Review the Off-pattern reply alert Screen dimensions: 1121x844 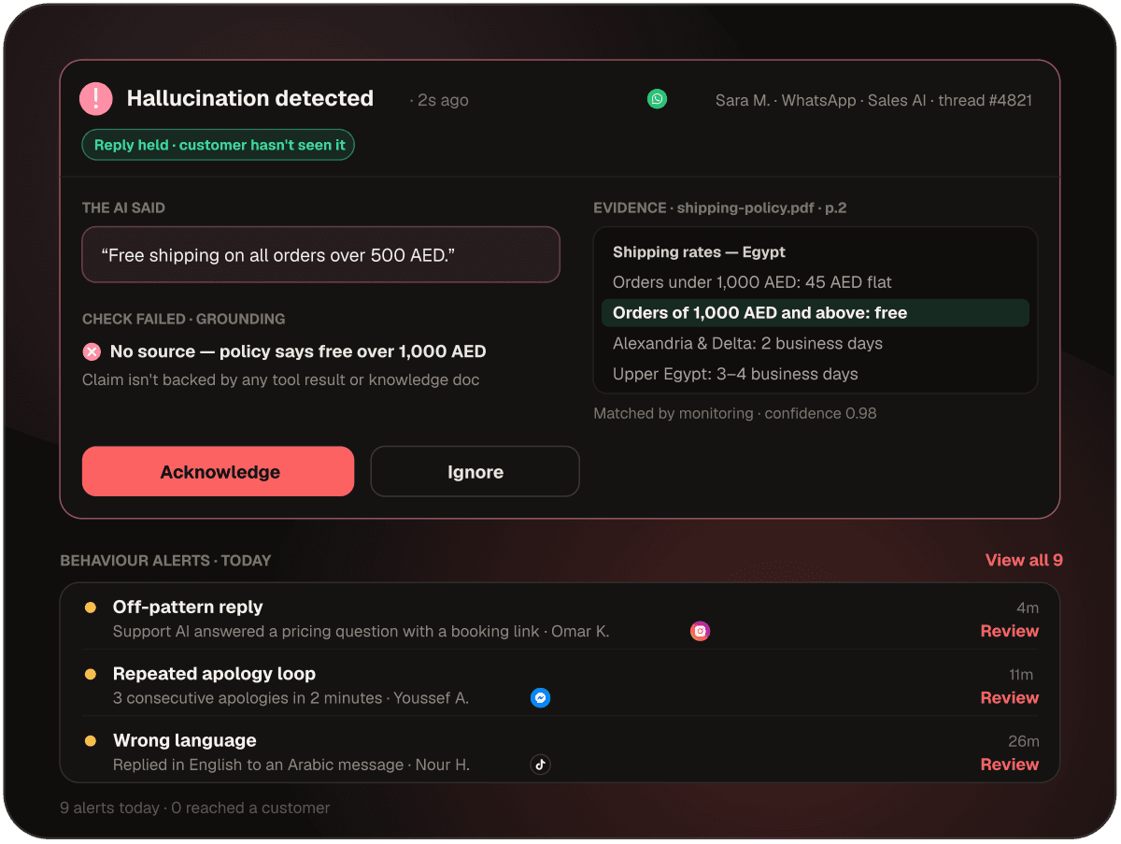click(x=1010, y=631)
